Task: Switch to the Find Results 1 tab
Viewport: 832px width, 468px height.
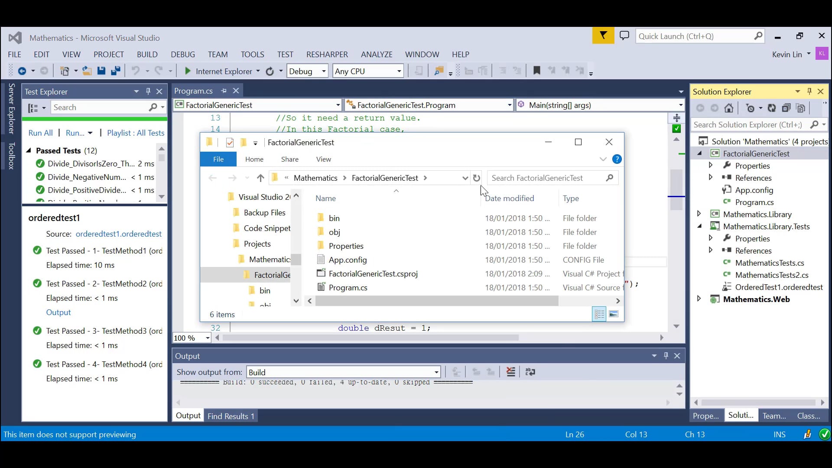Action: (x=231, y=416)
